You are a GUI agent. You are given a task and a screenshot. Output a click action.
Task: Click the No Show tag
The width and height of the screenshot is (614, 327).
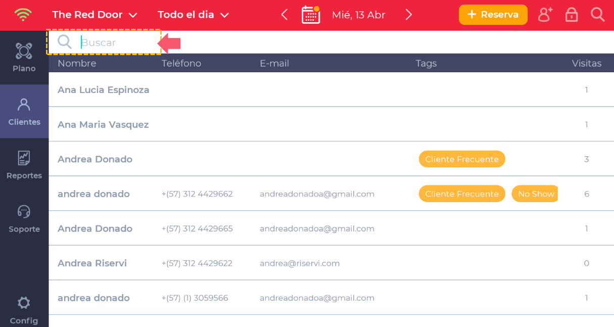(535, 194)
